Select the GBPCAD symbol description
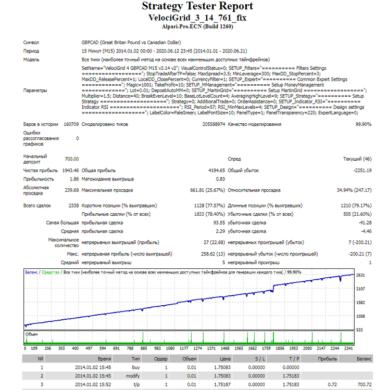The width and height of the screenshot is (388, 390). (x=131, y=43)
